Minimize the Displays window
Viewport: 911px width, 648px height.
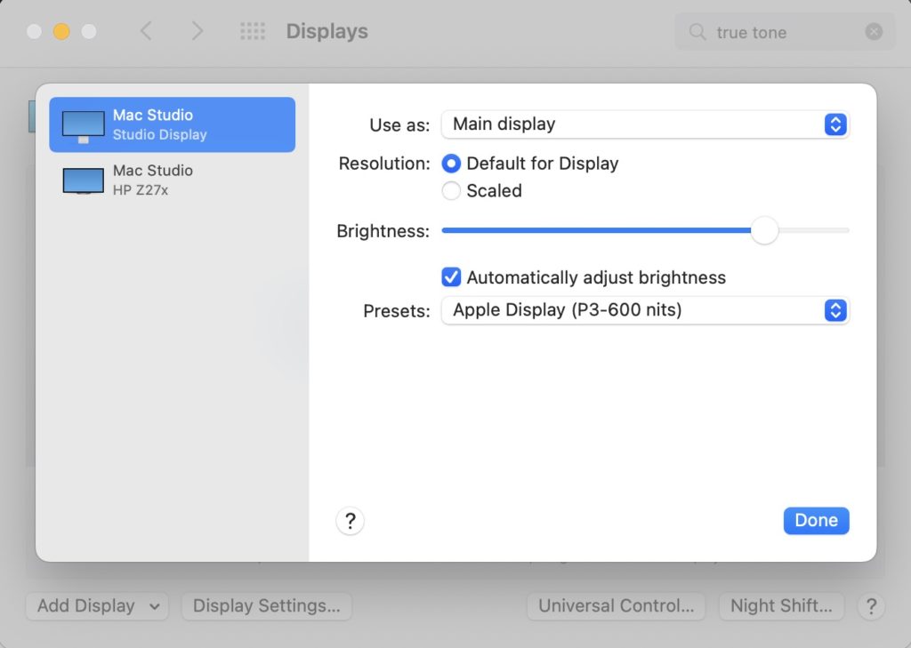[x=61, y=31]
